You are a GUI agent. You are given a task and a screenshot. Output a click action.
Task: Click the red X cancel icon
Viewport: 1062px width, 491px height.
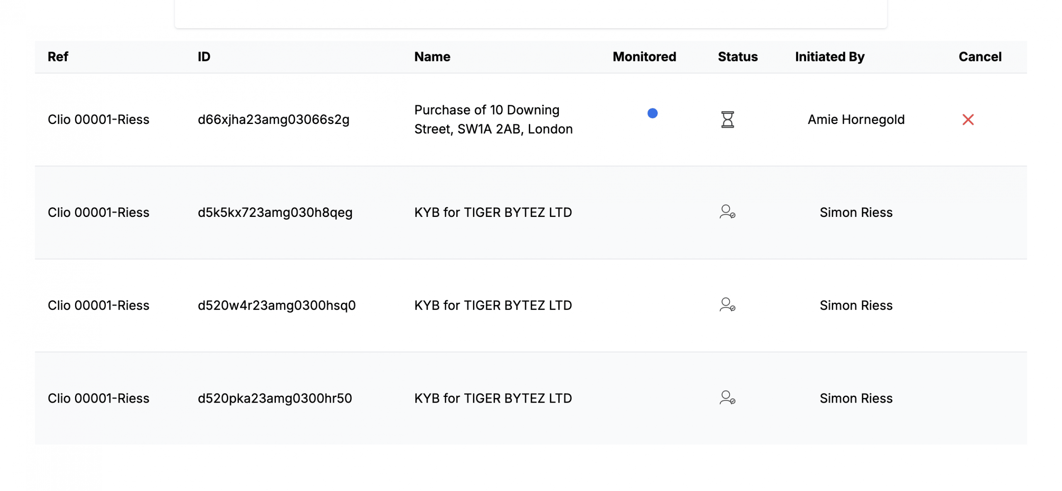967,119
